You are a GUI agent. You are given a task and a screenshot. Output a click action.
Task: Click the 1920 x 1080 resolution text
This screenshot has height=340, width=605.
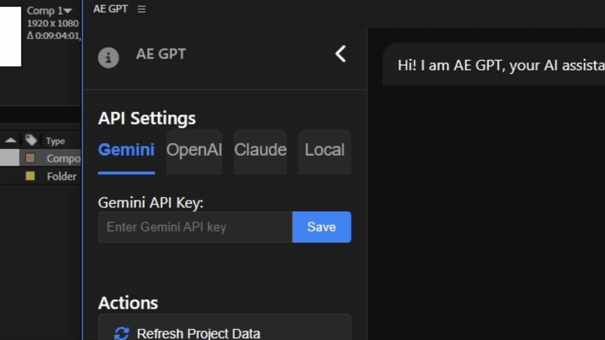click(53, 23)
